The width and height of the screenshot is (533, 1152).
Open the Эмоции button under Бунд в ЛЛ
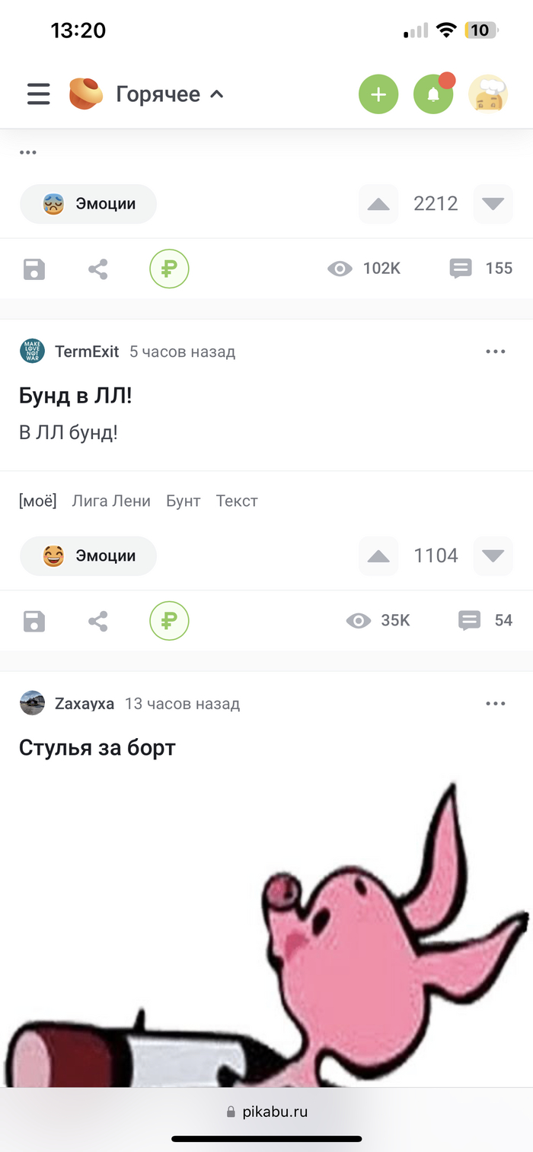[x=88, y=556]
